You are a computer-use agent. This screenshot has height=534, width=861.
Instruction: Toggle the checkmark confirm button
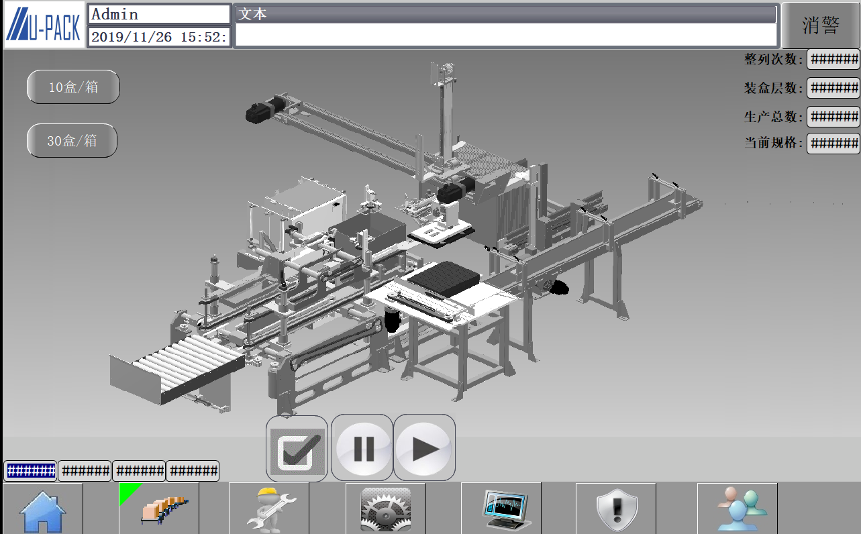(x=297, y=448)
